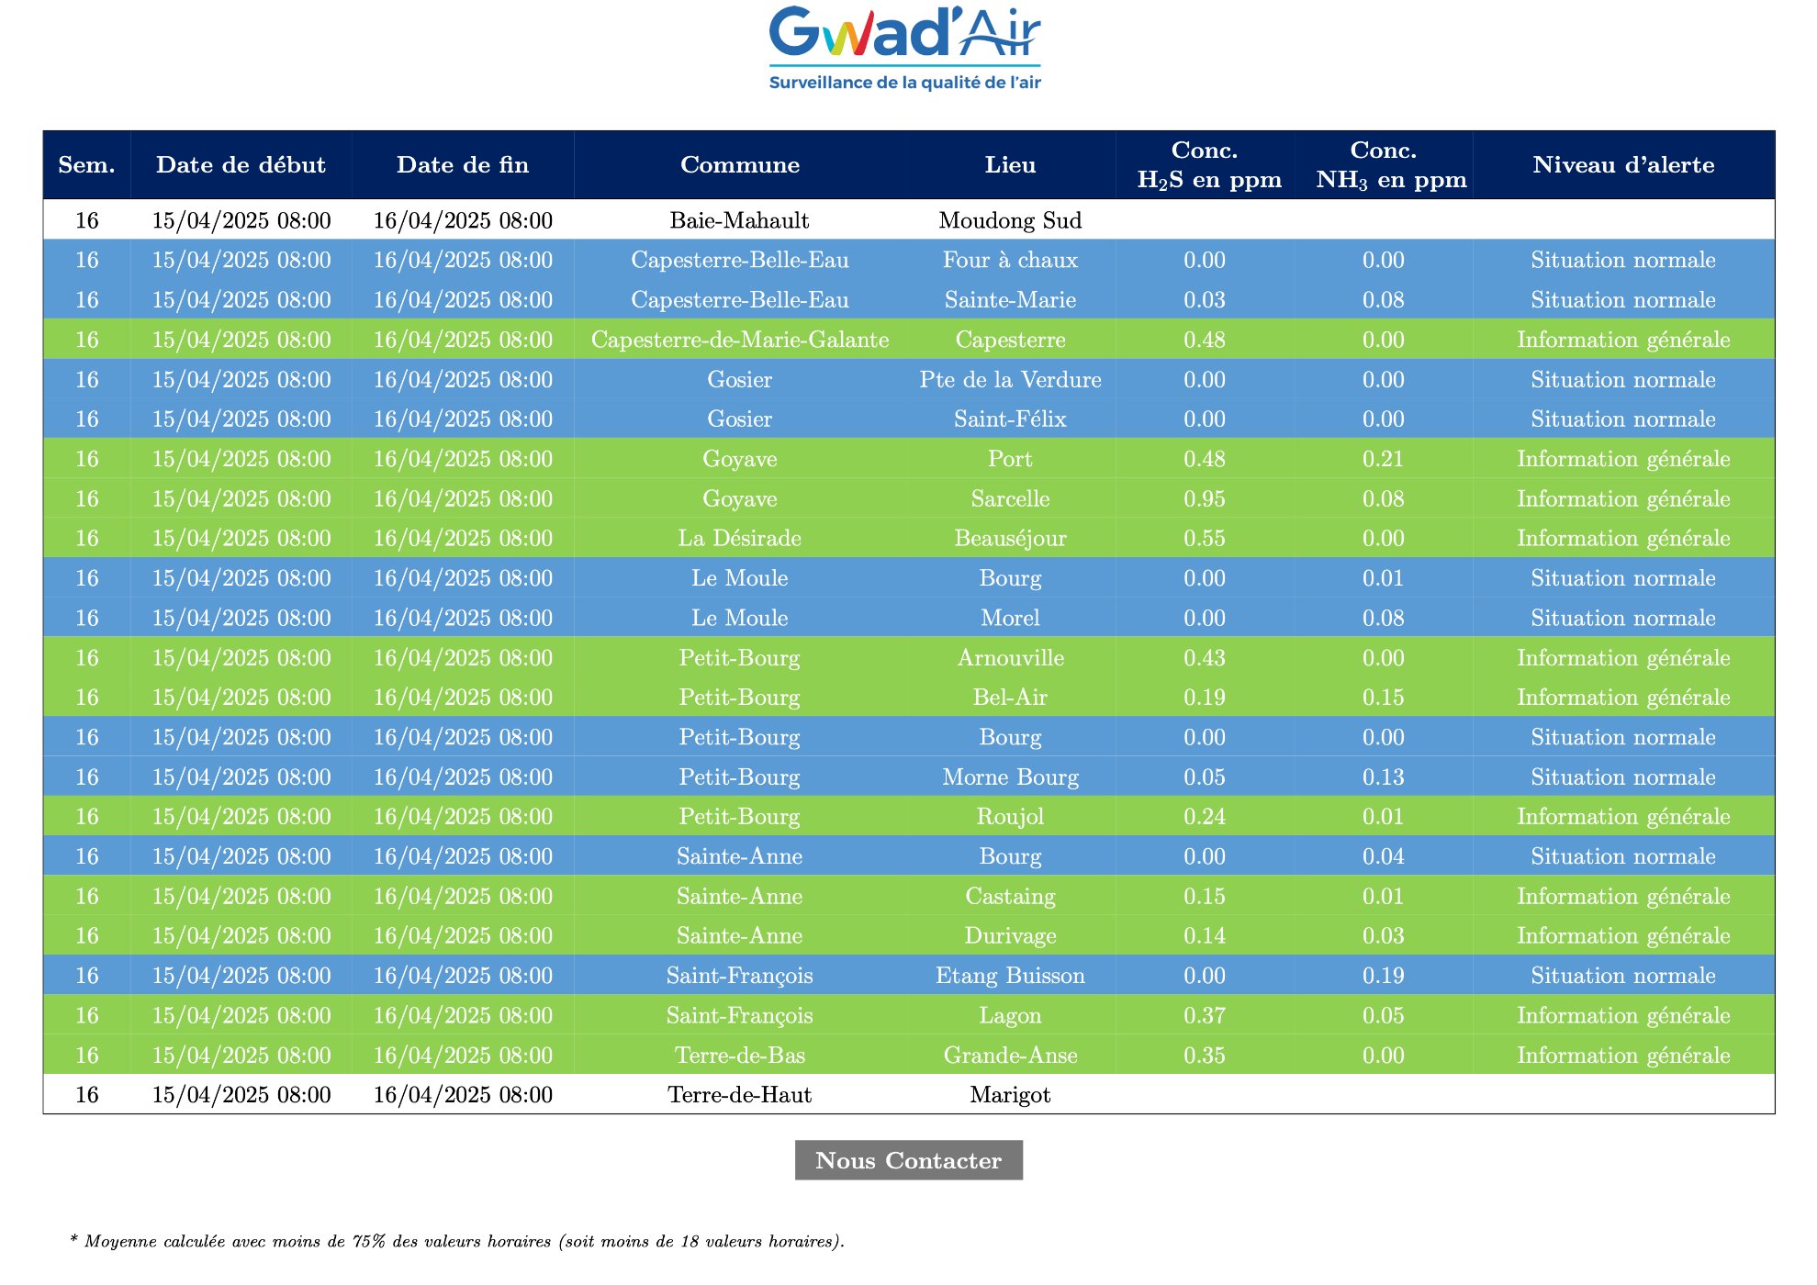Click the H2S value 0.14
Image resolution: width=1817 pixels, height=1285 pixels.
point(1205,935)
